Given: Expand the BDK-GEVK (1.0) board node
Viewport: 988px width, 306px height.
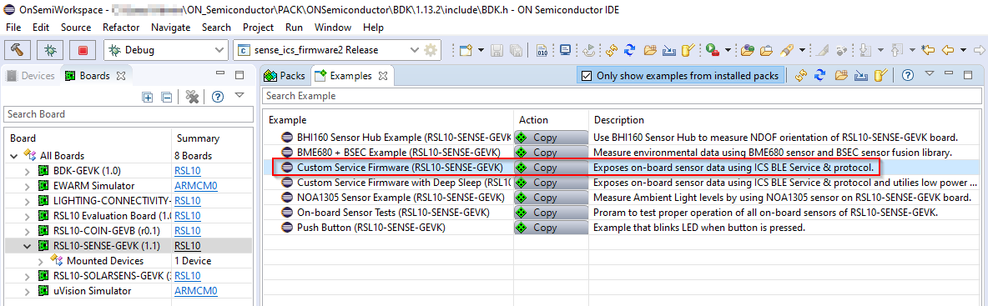Looking at the screenshot, I should pyautogui.click(x=27, y=171).
